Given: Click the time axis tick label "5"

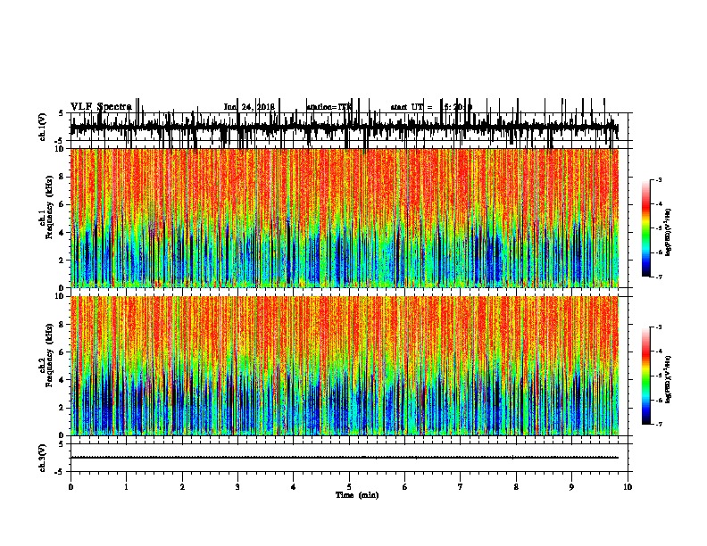Looking at the screenshot, I should point(349,487).
